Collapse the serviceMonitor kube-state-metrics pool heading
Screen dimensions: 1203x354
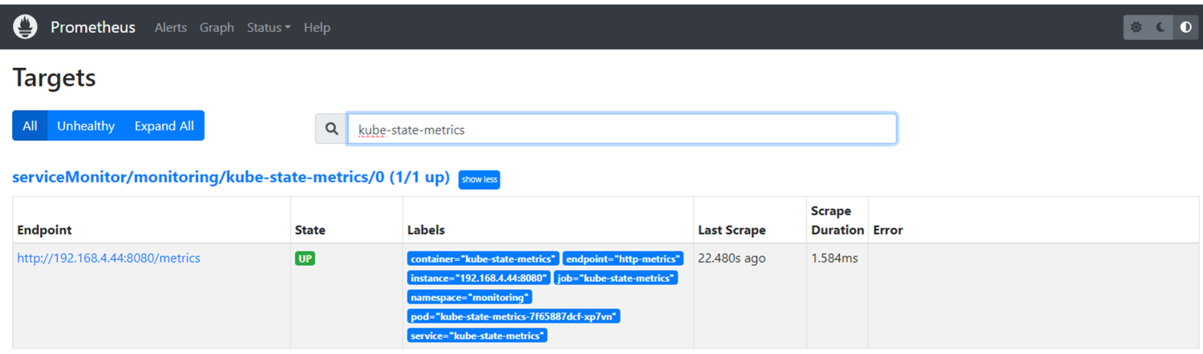point(230,178)
